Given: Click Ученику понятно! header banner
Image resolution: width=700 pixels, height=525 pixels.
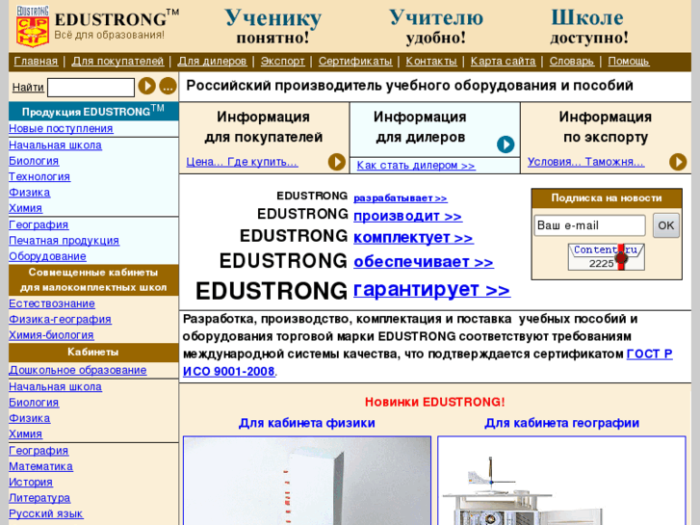Looking at the screenshot, I should [272, 26].
